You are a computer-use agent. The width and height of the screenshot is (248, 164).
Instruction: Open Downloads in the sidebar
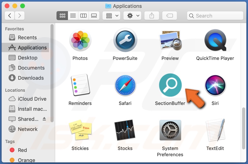point(25,78)
